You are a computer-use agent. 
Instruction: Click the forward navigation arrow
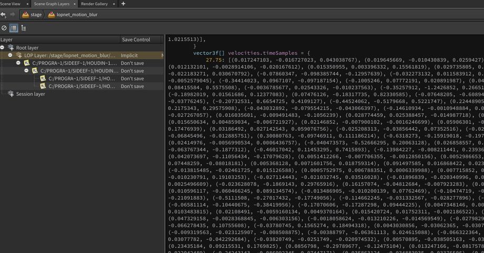click(13, 15)
